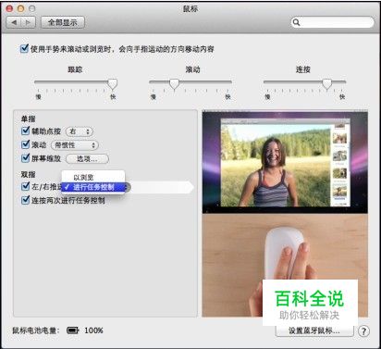Choose 进行任务控制 in the popup menu

coord(93,187)
